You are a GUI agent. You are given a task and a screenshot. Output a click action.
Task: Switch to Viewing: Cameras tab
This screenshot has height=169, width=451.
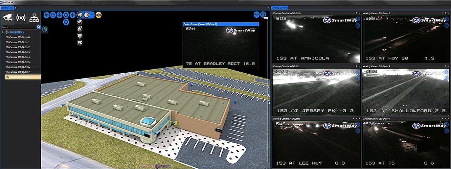point(280,7)
